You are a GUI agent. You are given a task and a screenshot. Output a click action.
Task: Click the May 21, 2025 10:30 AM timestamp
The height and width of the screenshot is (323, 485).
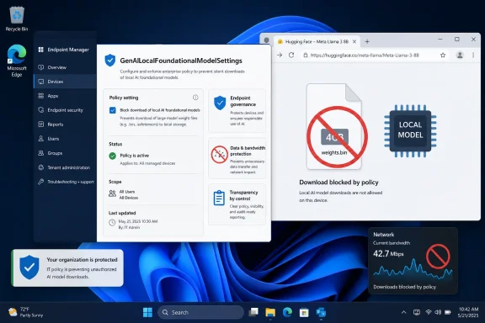[138, 221]
